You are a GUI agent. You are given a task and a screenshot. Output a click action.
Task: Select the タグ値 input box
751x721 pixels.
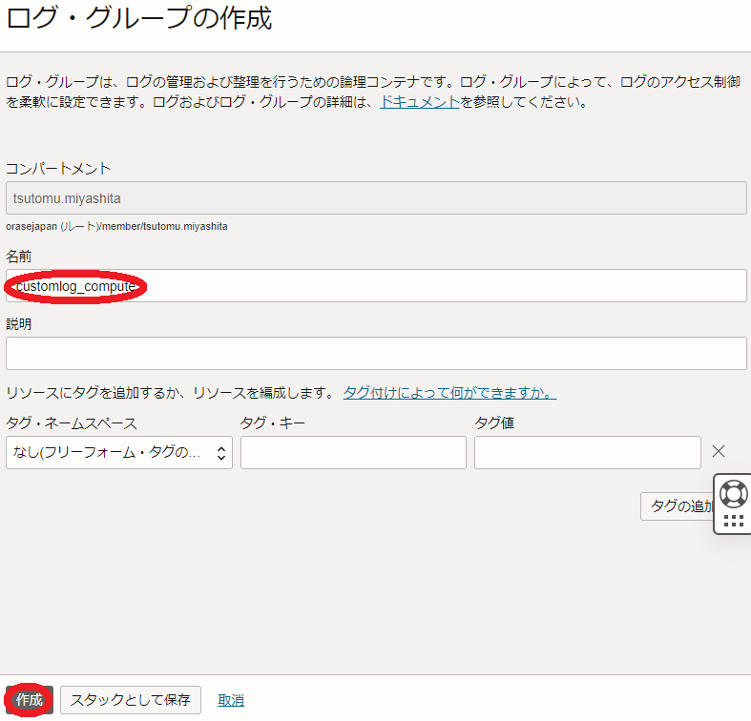coord(587,453)
